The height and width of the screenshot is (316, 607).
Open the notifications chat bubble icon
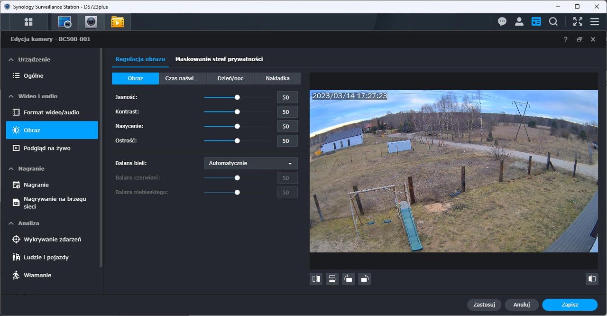502,22
